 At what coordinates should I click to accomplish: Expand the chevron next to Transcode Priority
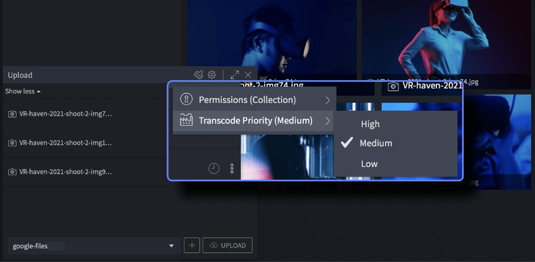point(328,121)
